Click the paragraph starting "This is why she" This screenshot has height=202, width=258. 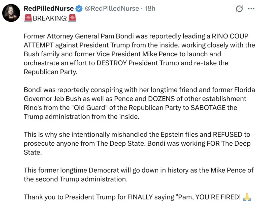[136, 143]
